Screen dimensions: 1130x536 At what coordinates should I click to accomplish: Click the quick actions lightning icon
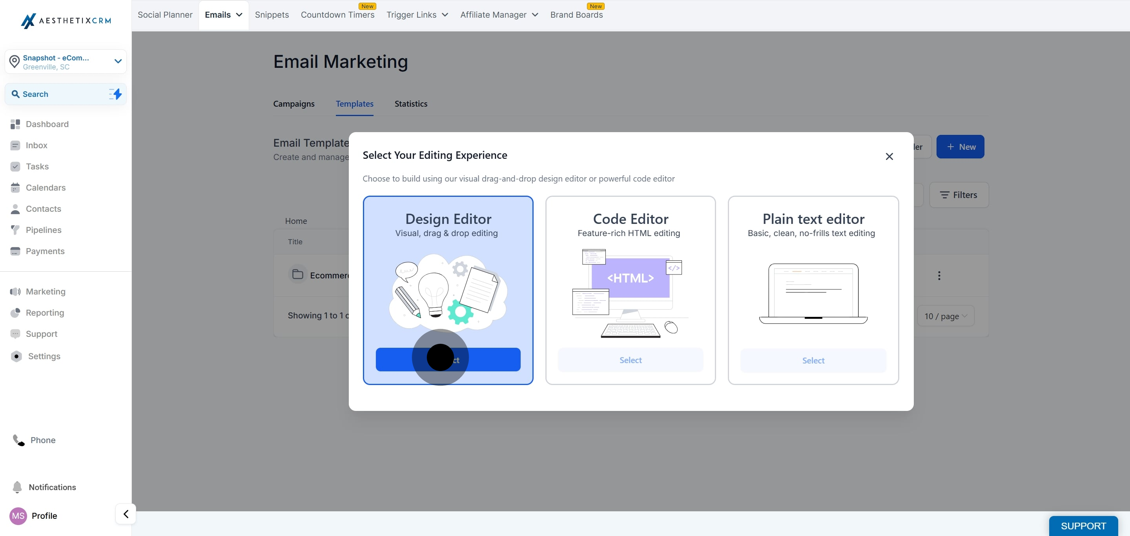(x=115, y=94)
